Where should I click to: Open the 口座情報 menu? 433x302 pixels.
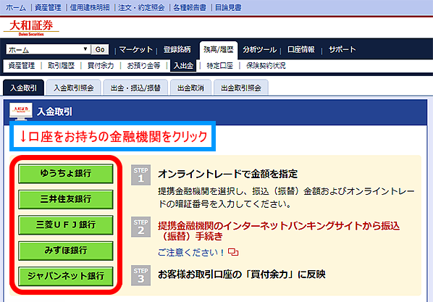300,49
